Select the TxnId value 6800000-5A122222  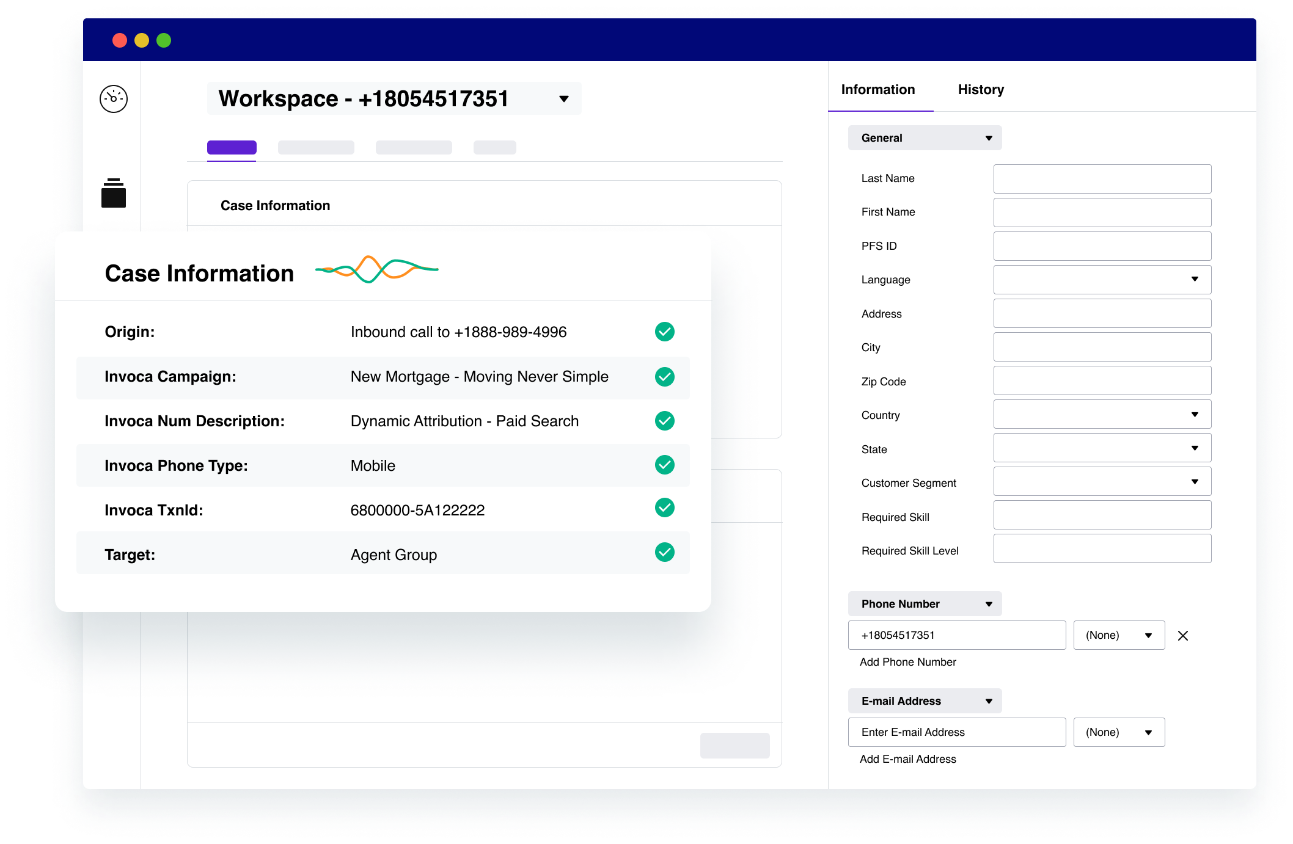click(x=417, y=511)
